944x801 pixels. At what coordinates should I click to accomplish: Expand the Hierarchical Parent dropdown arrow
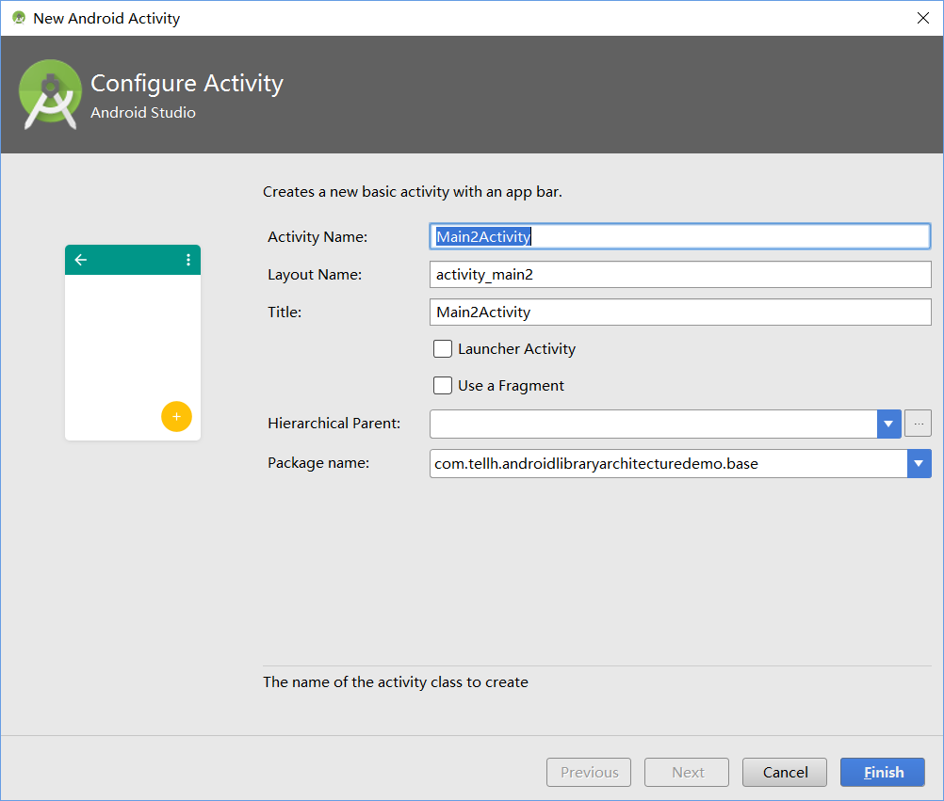889,424
